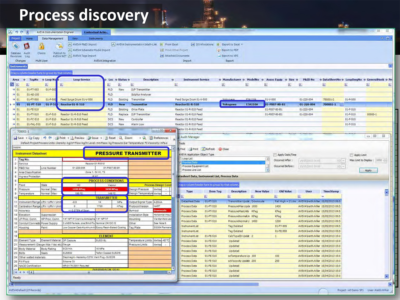Check Process Equipment List object type
Screen dimensions: 400x300
(180, 166)
